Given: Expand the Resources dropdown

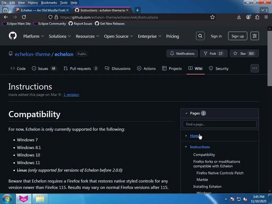Looking at the screenshot, I should pyautogui.click(x=87, y=36).
